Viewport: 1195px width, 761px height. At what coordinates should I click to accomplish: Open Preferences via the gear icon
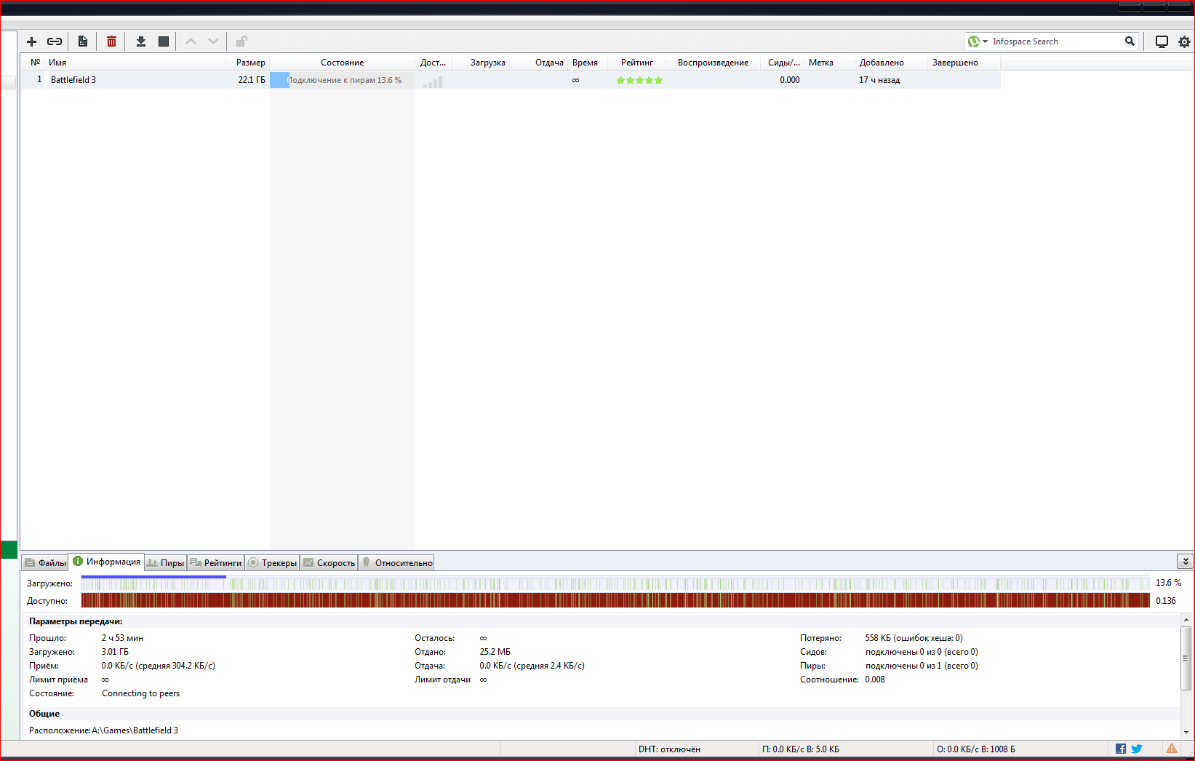coord(1184,41)
